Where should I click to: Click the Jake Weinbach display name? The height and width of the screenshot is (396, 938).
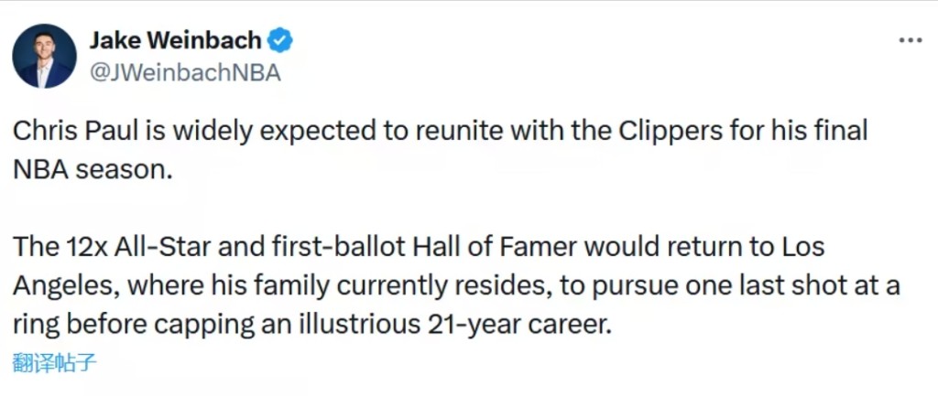pos(176,41)
